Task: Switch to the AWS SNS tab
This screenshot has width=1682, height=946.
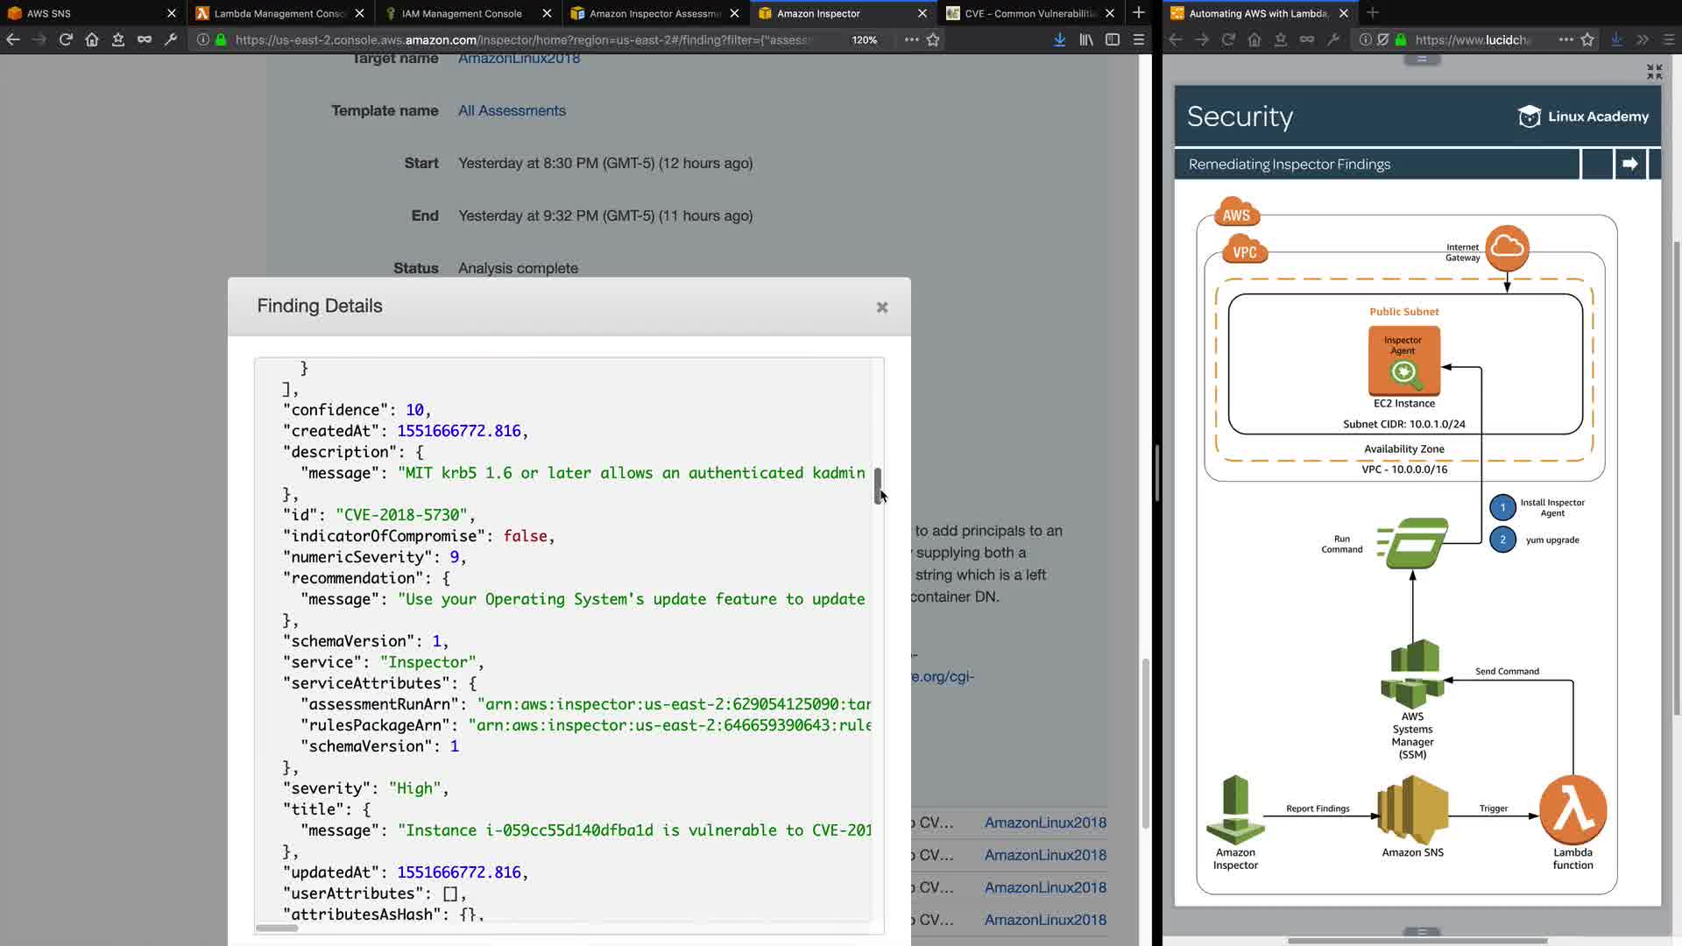Action: point(49,13)
